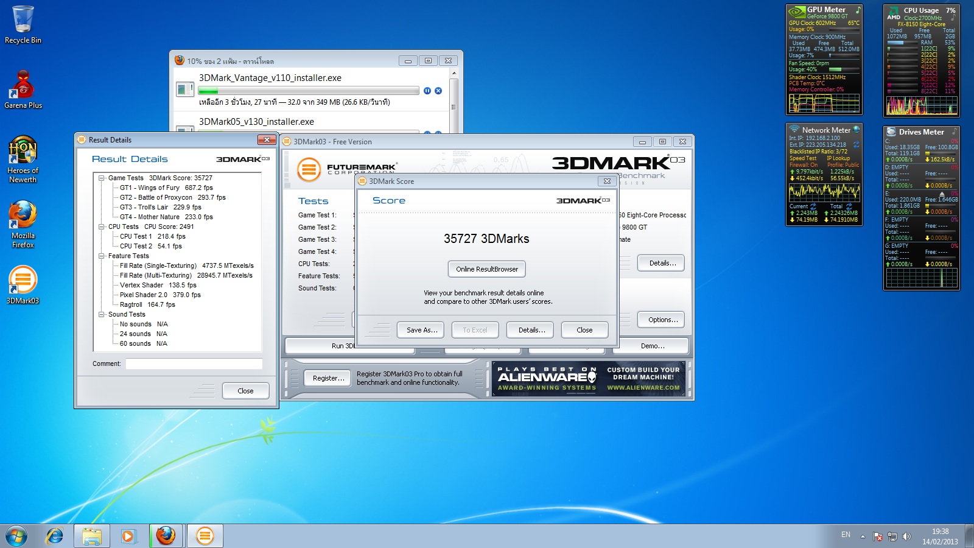Image resolution: width=974 pixels, height=548 pixels.
Task: Open the clock showing 19:38
Action: 940,536
